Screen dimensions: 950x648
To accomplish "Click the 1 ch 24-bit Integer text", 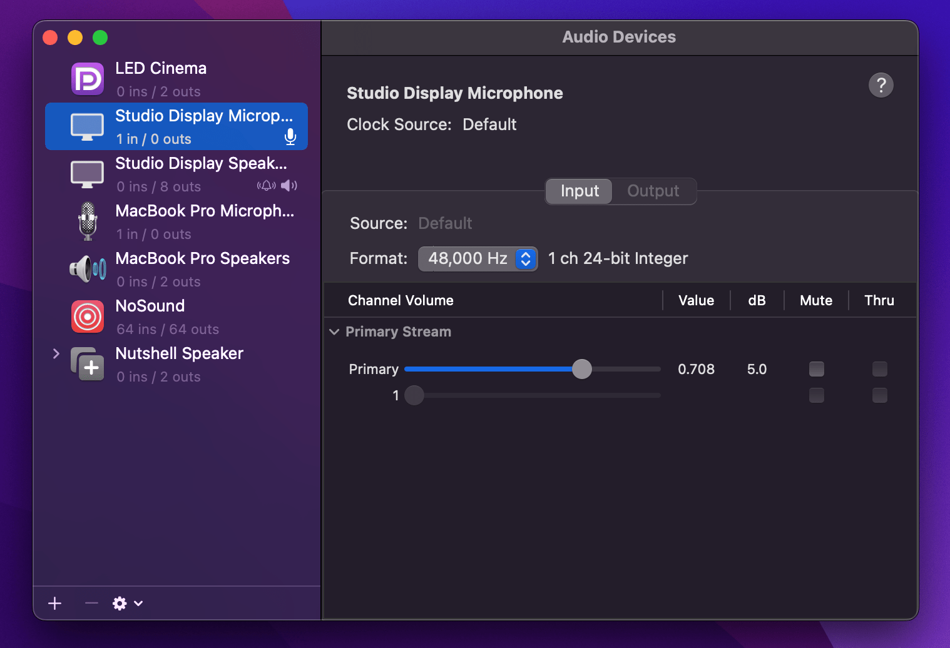I will point(618,258).
